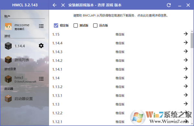Image resolution: width=194 pixels, height=126 pixels.
Task: Install version 1.14.4 via its arrow
Action: point(186,42)
